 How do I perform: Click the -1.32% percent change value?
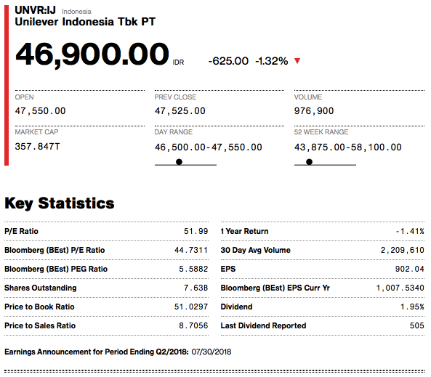(272, 61)
